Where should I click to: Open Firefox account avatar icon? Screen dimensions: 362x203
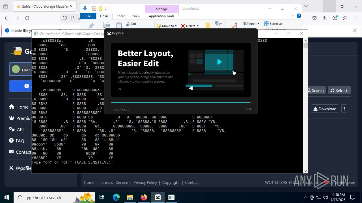[x=335, y=18]
